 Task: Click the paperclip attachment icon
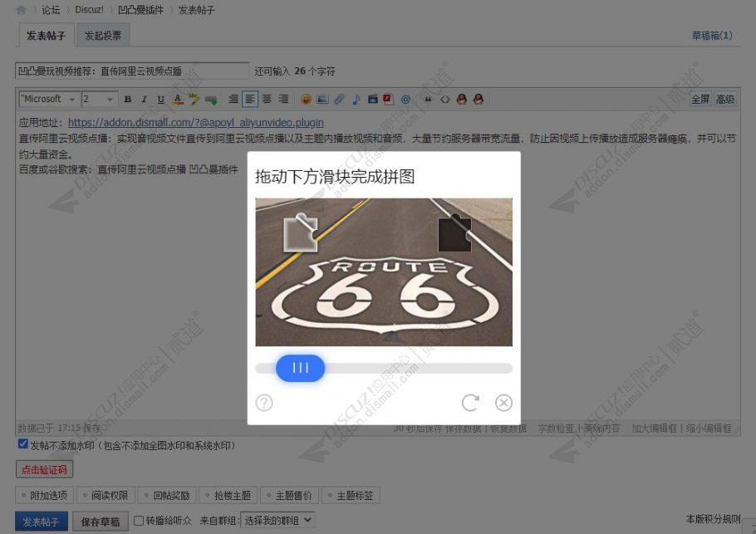click(x=340, y=100)
